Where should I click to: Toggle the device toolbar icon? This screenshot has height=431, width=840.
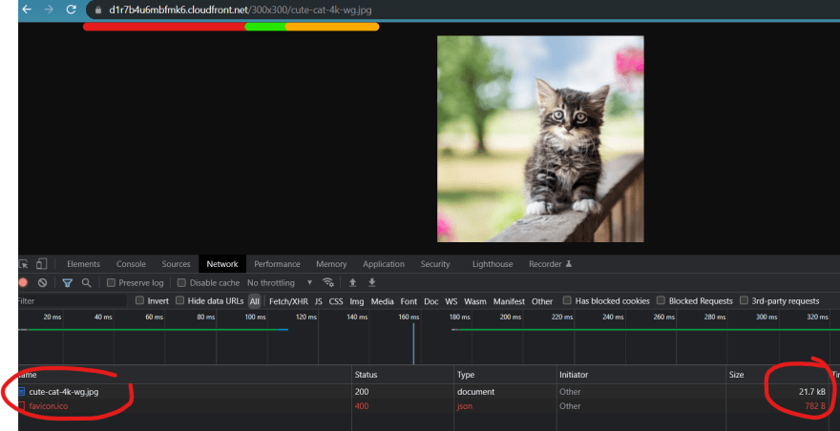(42, 264)
